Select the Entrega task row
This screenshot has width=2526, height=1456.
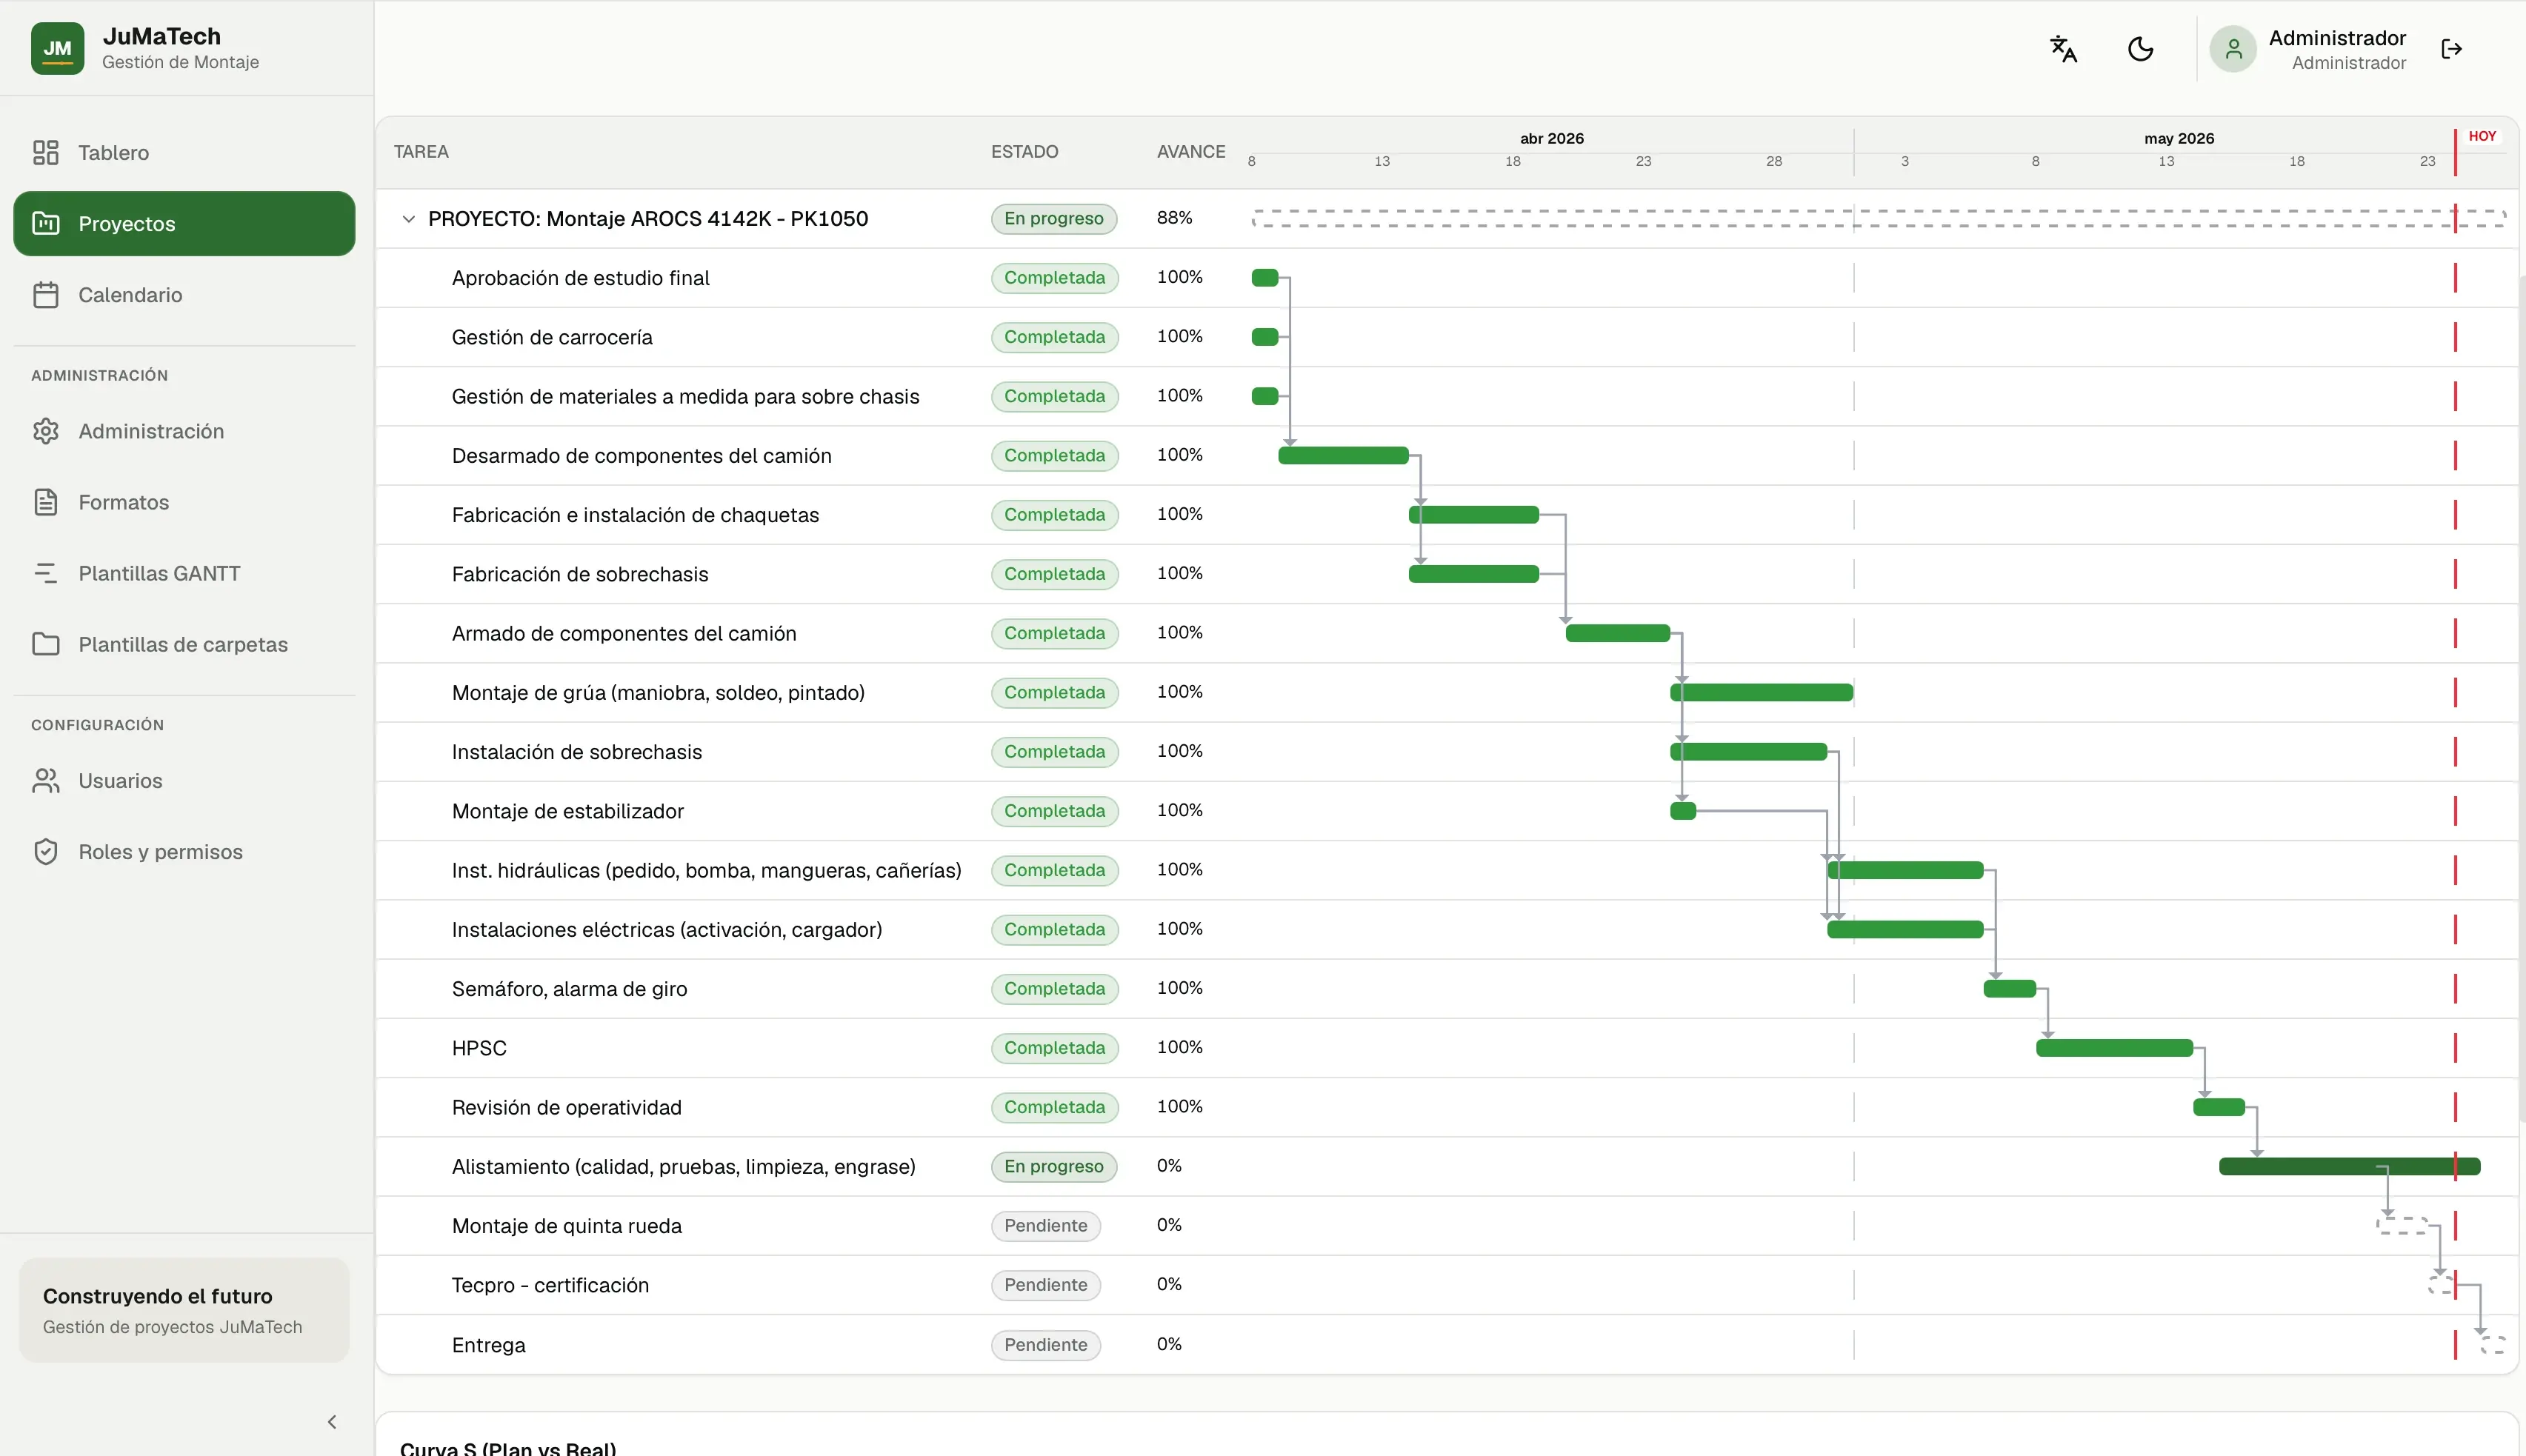pyautogui.click(x=1446, y=1344)
